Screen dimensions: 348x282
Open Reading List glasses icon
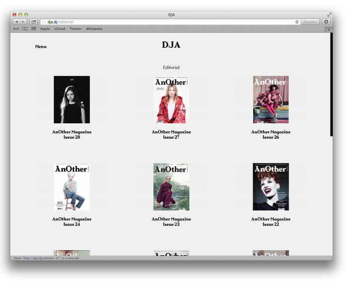(16, 29)
